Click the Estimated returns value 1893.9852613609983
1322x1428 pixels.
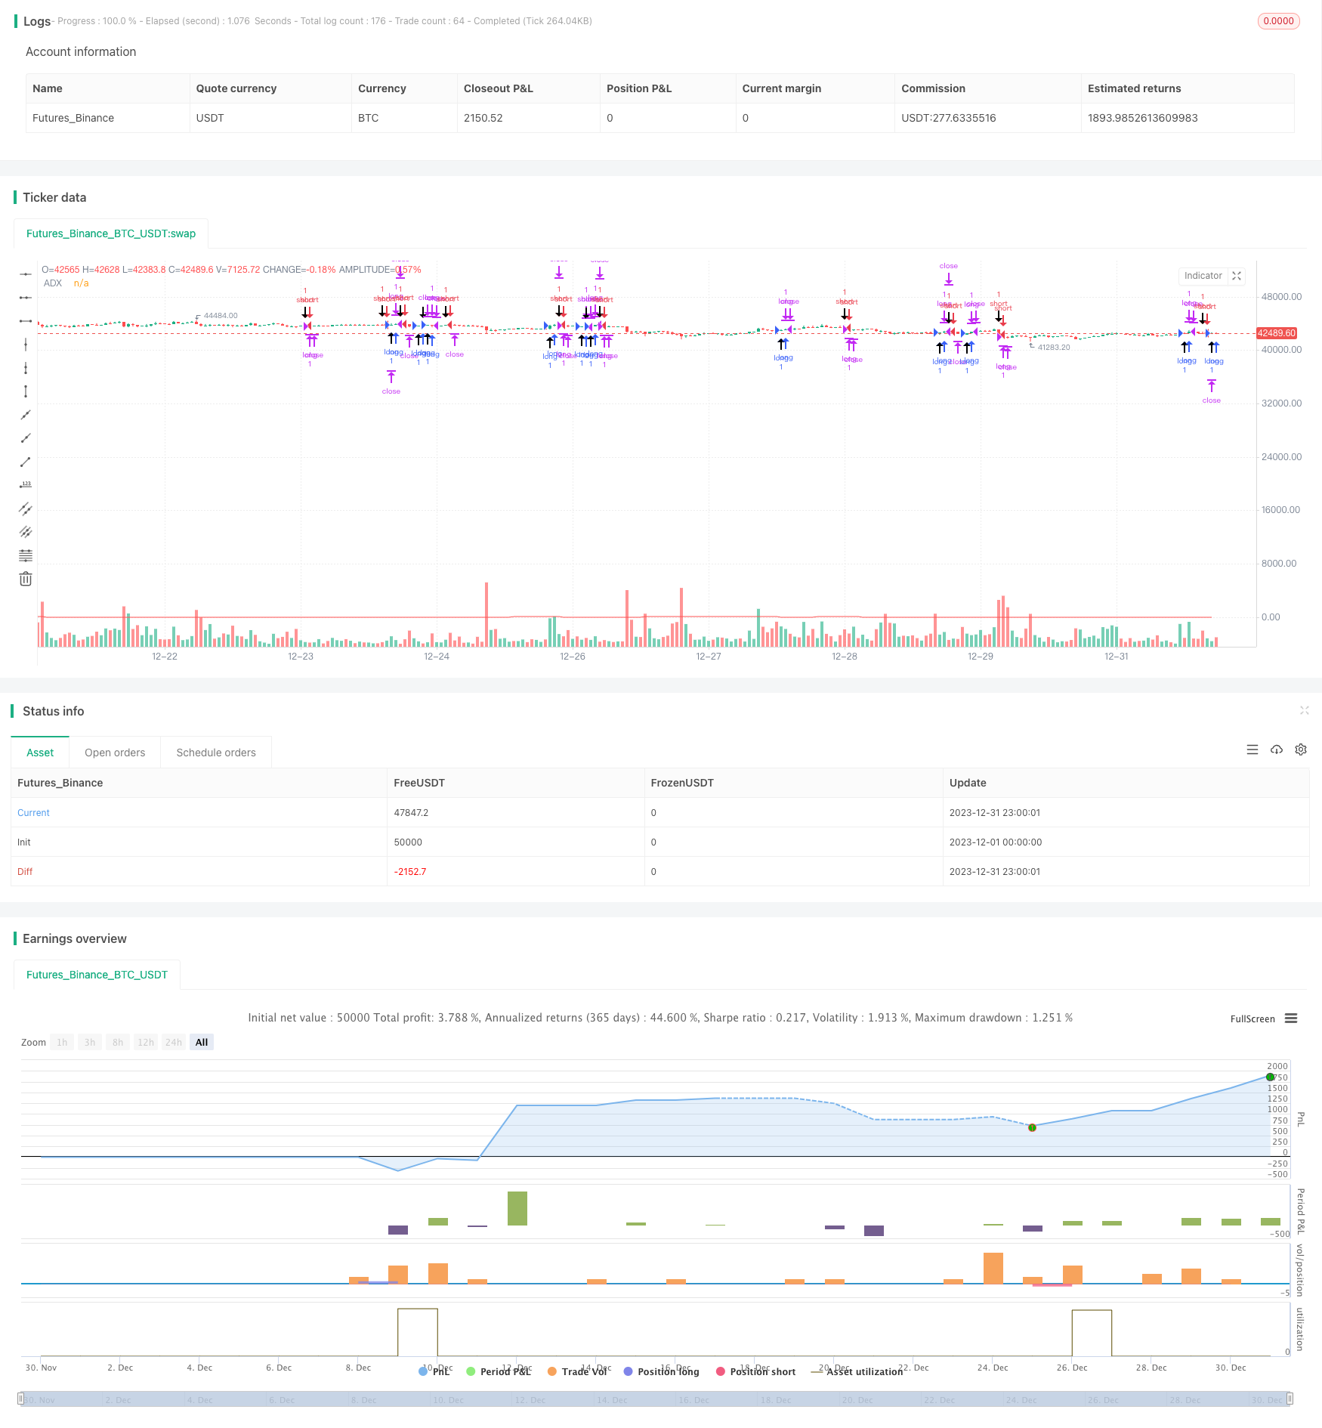(x=1143, y=118)
